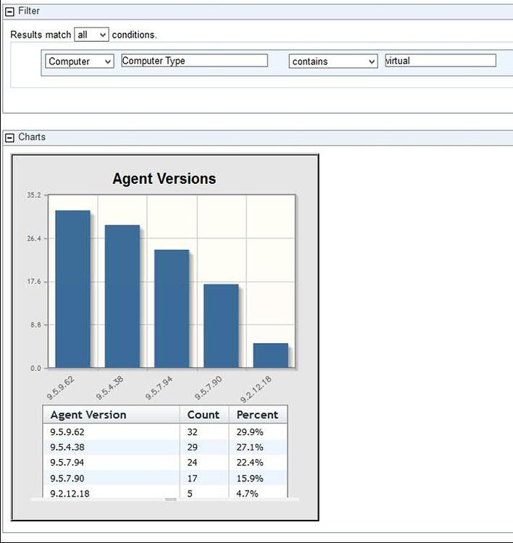Collapse the Charts section
The image size is (513, 543).
coord(9,138)
